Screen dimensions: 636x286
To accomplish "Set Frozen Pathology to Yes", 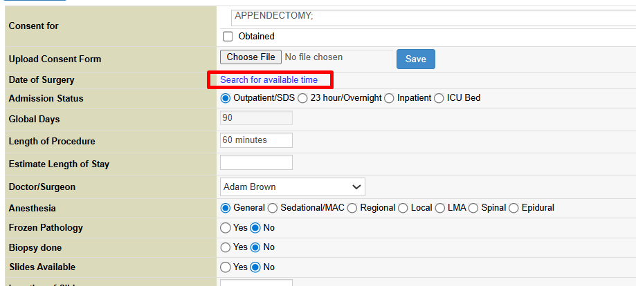I will 225,227.
